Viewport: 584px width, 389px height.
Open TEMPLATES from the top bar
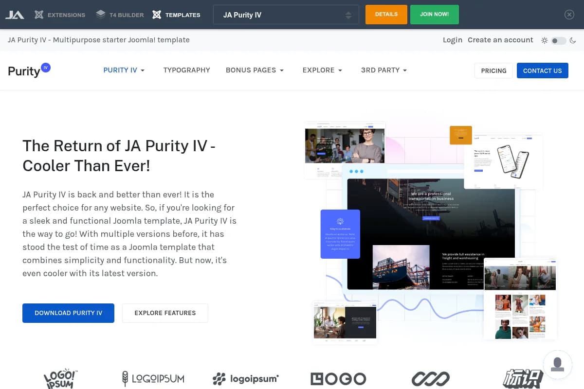[x=176, y=15]
